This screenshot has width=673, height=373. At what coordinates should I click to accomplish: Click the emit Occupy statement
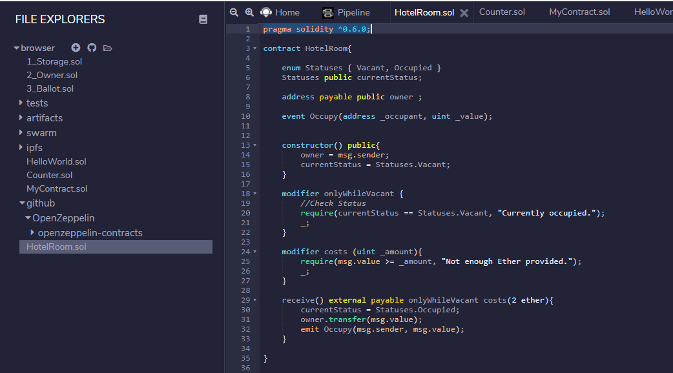click(x=382, y=329)
